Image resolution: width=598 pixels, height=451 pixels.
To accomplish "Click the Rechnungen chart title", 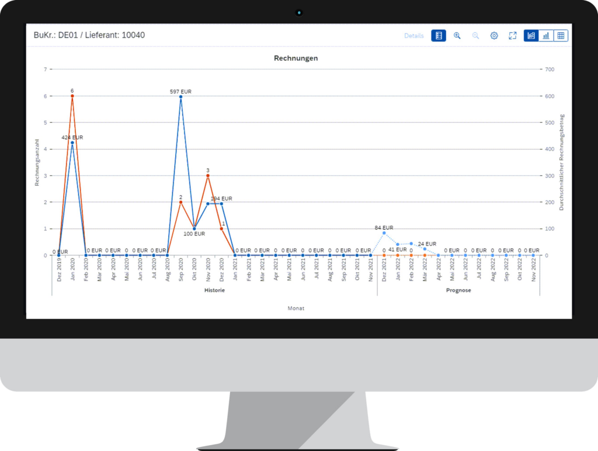I will [295, 58].
